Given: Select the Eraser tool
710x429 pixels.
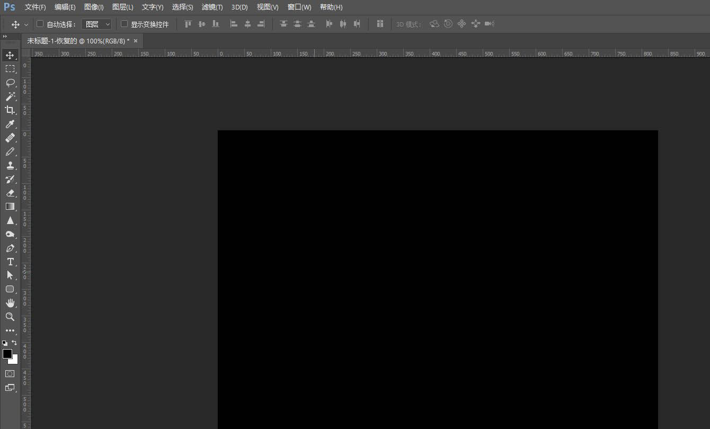Looking at the screenshot, I should point(10,193).
